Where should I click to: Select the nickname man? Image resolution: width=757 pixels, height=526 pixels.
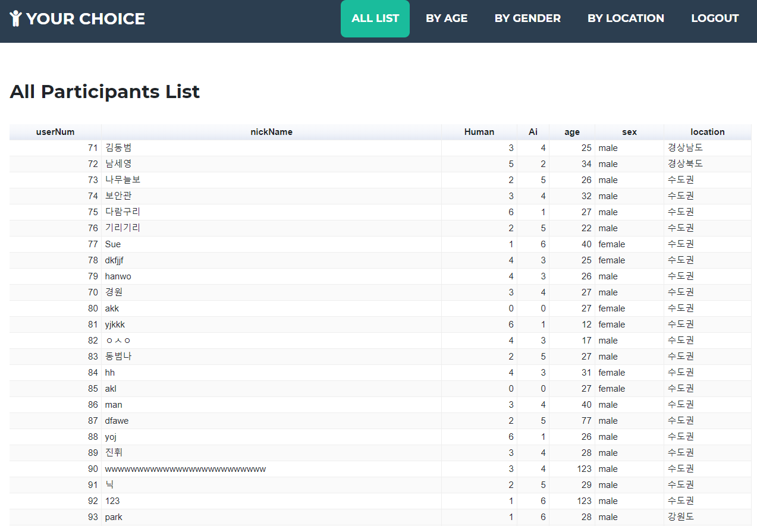114,405
